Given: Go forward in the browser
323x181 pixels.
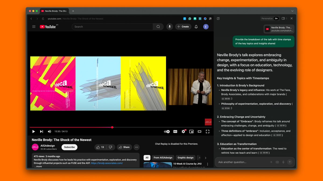Looking at the screenshot, I should tap(37, 19).
